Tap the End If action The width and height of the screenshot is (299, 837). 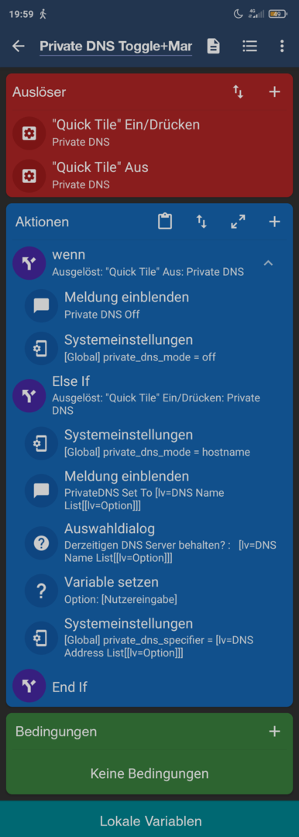(149, 687)
